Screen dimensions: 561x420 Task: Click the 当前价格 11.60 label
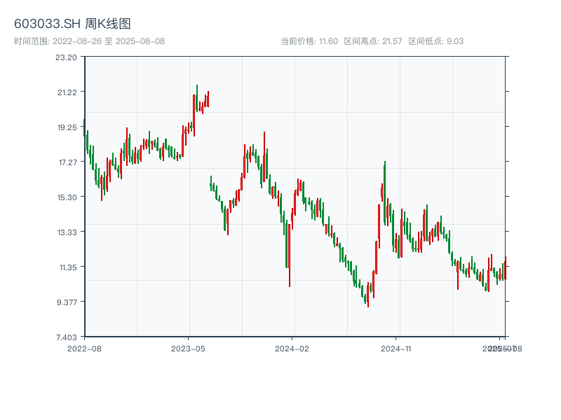tap(309, 41)
